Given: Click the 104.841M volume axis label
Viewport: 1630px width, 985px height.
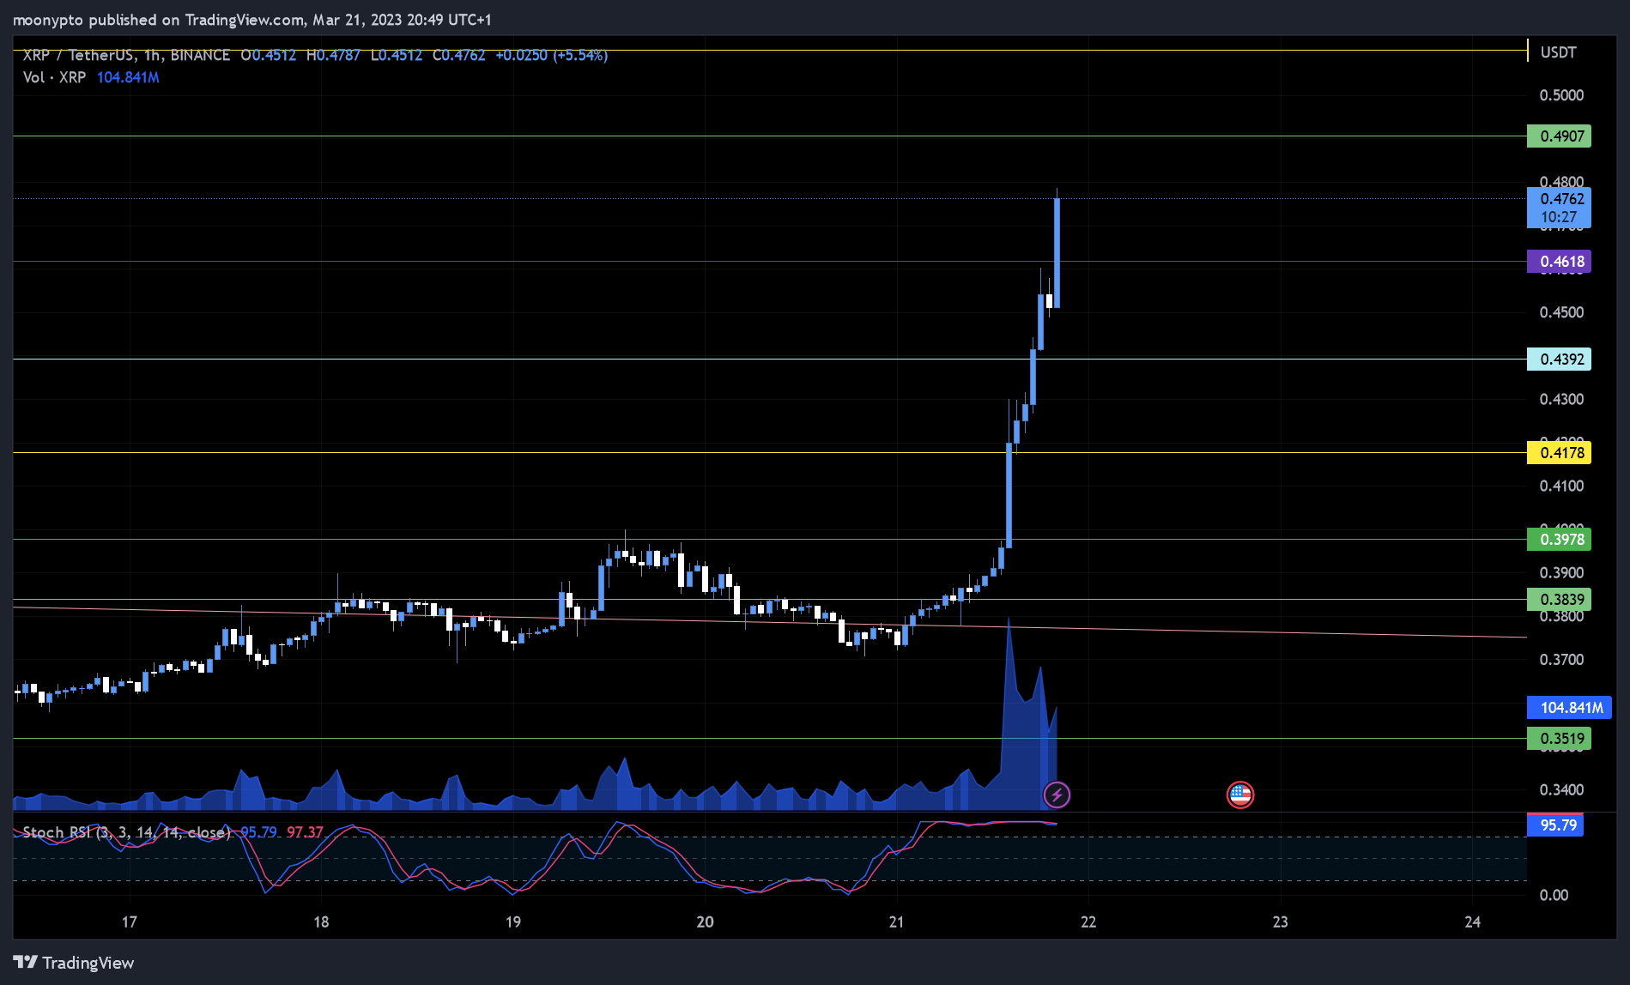Looking at the screenshot, I should 1569,707.
